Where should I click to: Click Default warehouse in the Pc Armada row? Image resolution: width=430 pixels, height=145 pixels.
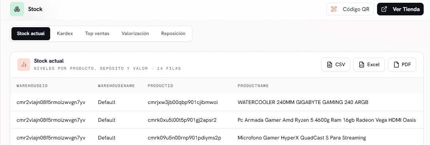pyautogui.click(x=107, y=120)
